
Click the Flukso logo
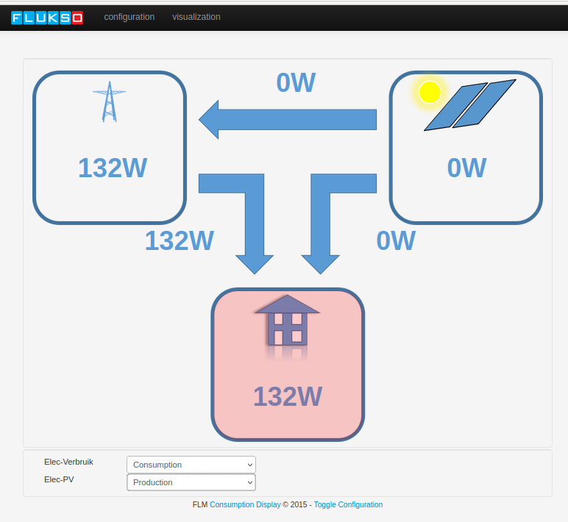(x=47, y=18)
